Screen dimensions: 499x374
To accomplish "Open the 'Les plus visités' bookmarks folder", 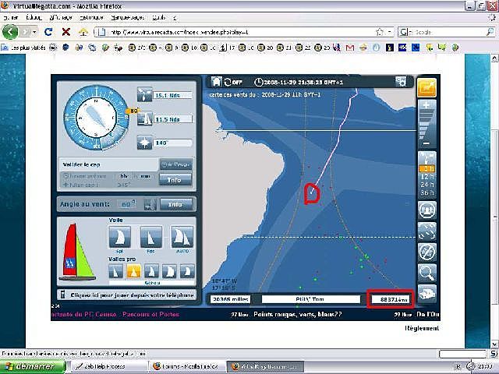I will click(23, 48).
